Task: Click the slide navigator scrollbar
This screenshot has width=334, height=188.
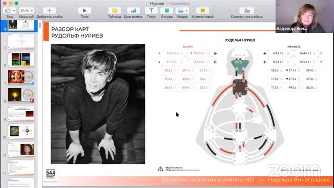Action: 40,25
